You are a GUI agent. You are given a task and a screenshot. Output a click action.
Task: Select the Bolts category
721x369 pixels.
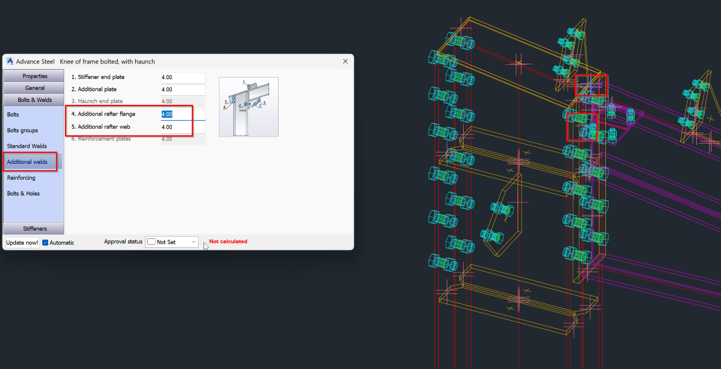point(12,114)
